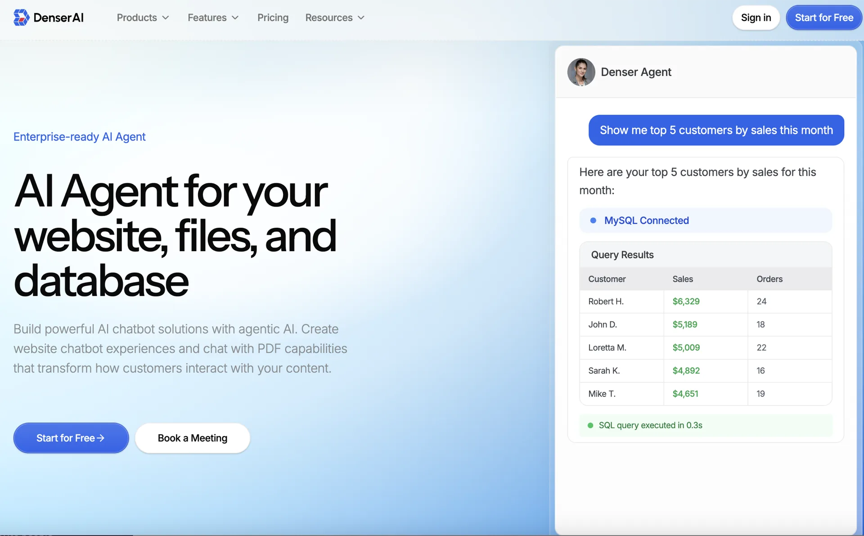Image resolution: width=864 pixels, height=536 pixels.
Task: Click the Show me top 5 customers query bubble
Action: [716, 130]
